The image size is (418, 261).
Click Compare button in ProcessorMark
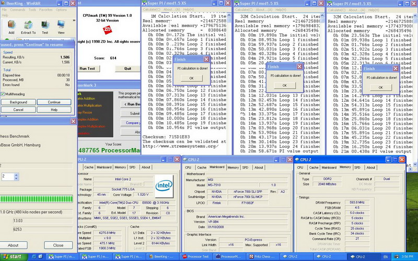pos(131,123)
